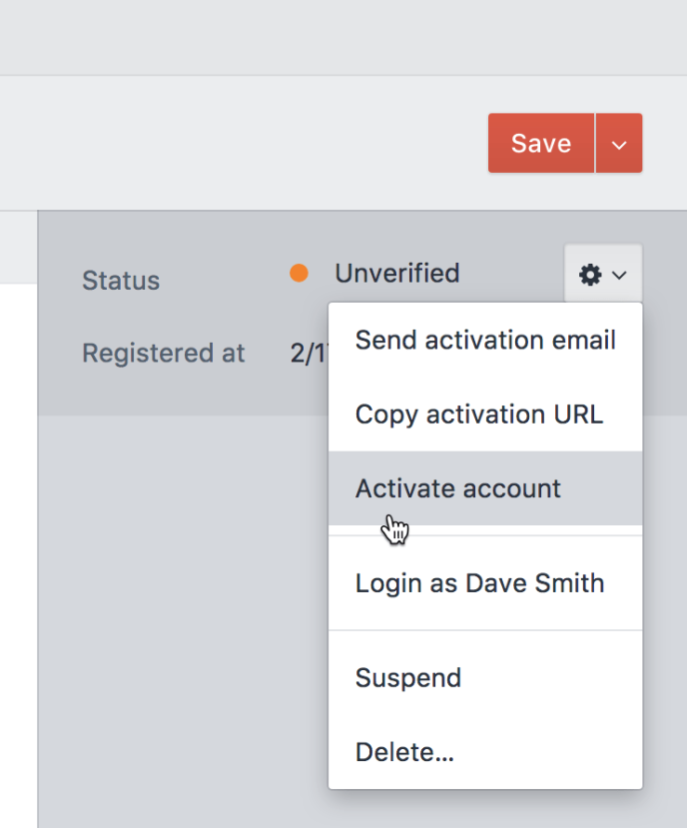Click the empty sidebar area below Registered at
Screen dimensions: 687x828
click(180, 599)
